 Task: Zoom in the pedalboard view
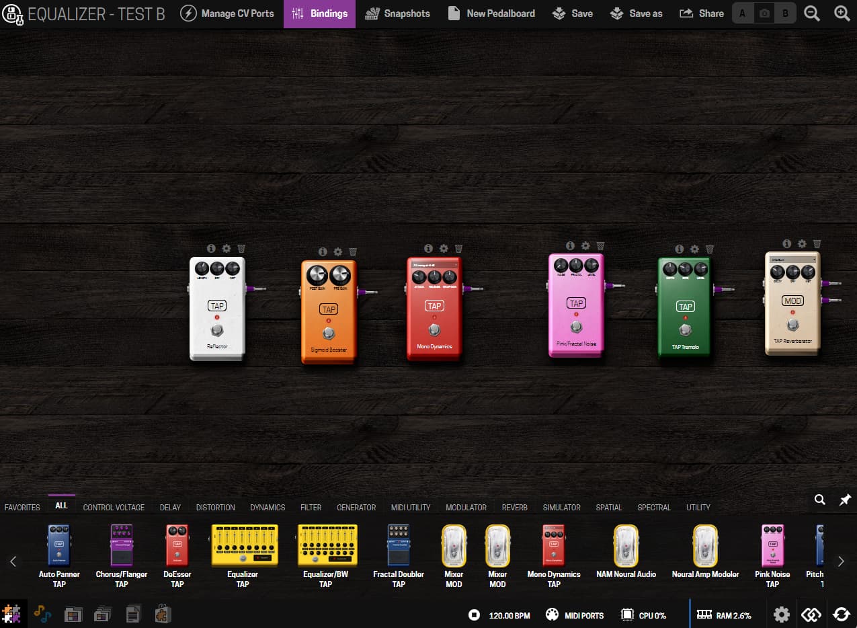coord(842,13)
